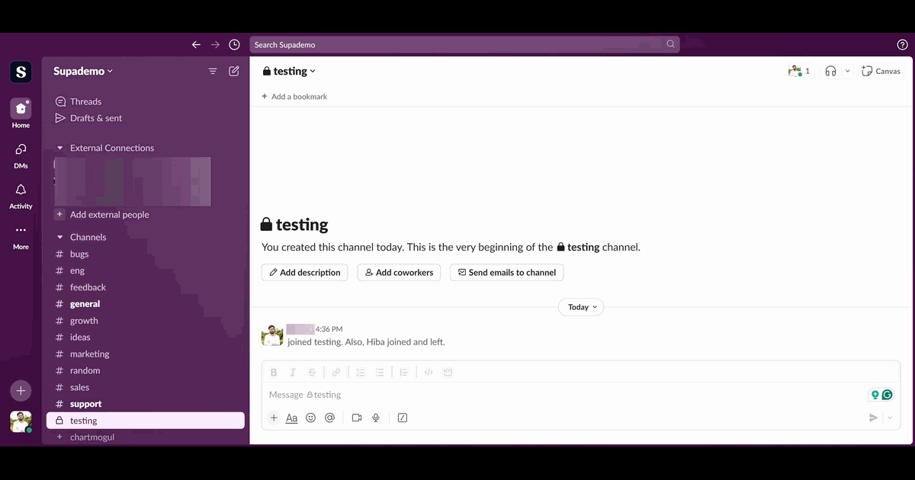Open DMs in the left rail

pyautogui.click(x=21, y=155)
